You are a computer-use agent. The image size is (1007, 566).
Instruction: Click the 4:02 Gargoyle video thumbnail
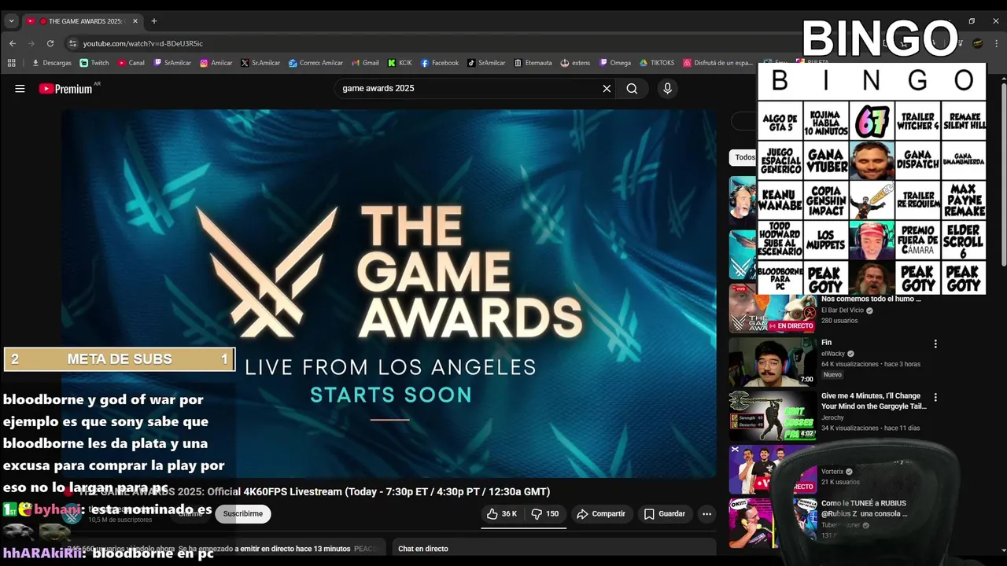pyautogui.click(x=773, y=415)
